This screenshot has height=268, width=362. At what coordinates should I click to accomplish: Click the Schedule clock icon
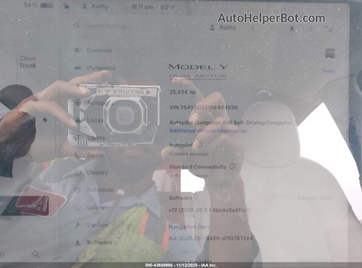tap(78, 190)
